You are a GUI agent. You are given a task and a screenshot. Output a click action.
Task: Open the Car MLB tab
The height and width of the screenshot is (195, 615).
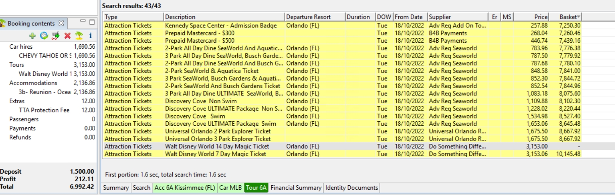[x=230, y=188]
